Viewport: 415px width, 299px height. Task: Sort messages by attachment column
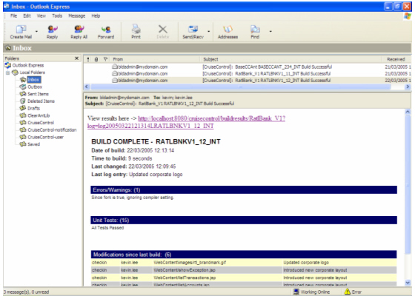96,59
